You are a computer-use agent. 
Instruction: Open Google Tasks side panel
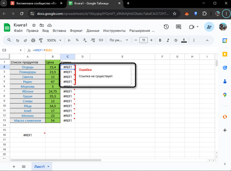pyautogui.click(x=225, y=68)
